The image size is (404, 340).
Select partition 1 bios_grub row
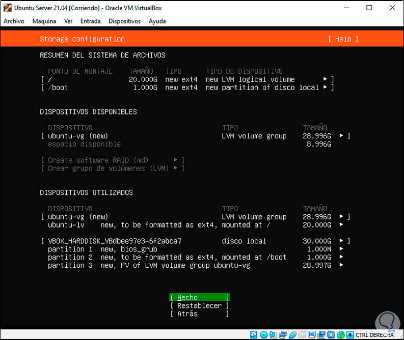(196, 249)
